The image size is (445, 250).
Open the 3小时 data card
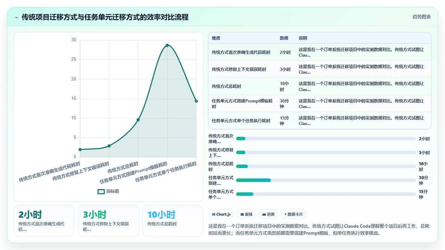click(x=108, y=221)
